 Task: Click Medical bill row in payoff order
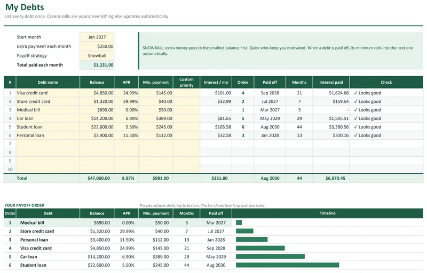pos(213,222)
